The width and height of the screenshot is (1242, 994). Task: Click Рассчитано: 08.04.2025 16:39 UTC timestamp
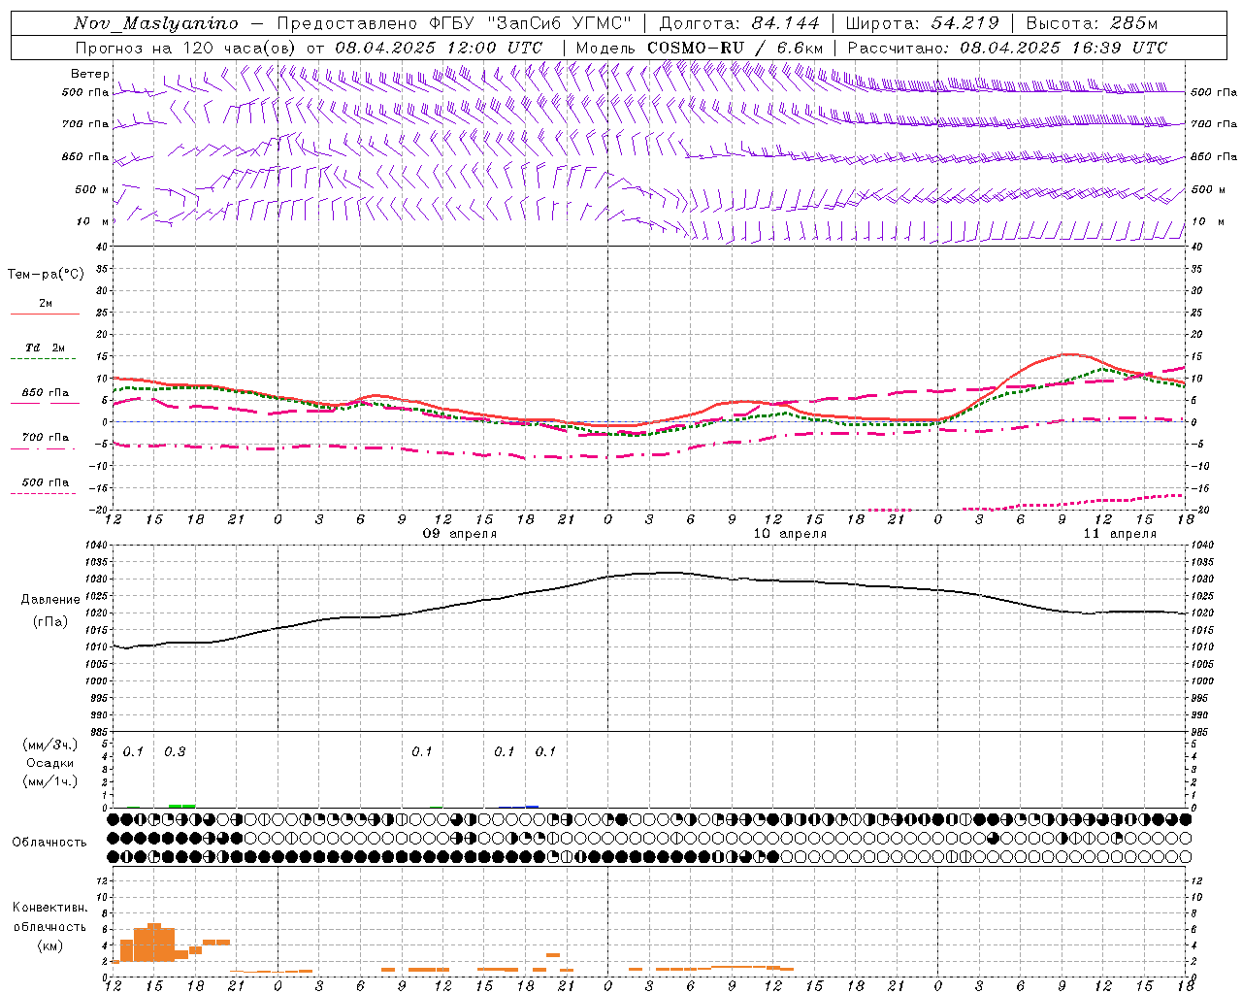(x=1007, y=48)
